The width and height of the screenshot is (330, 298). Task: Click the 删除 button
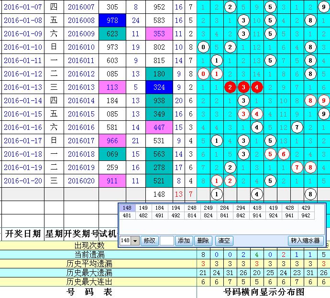(x=203, y=241)
